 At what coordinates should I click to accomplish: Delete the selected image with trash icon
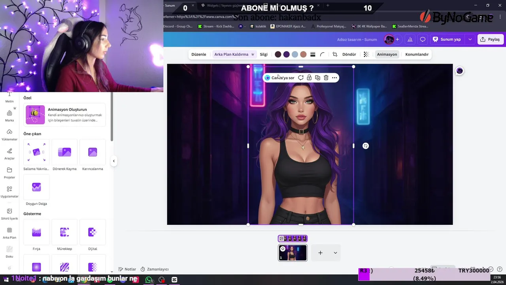coord(326,78)
